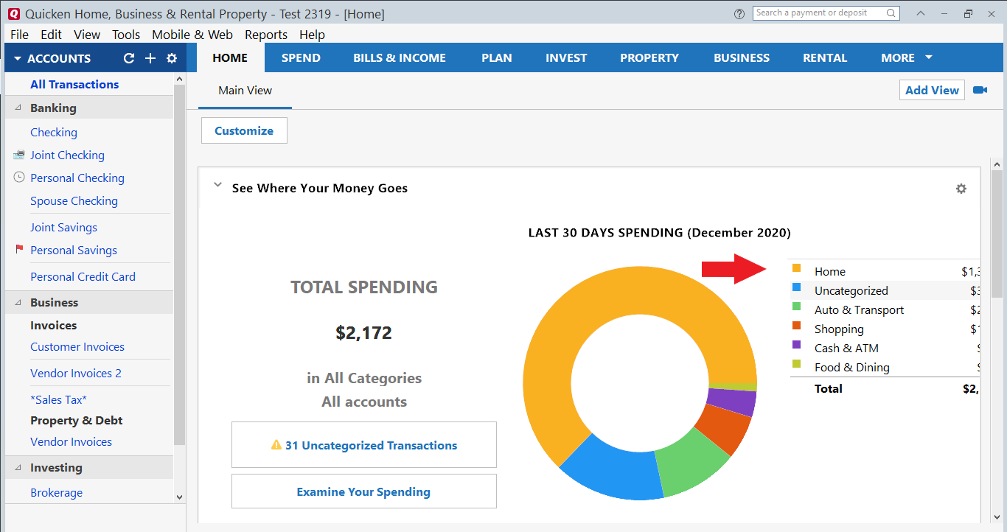Viewport: 1007px width, 532px height.
Task: Click the Joint Checking card icon
Action: click(19, 155)
